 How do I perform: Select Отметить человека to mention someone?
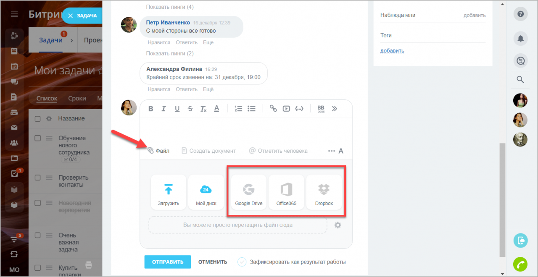(x=278, y=151)
